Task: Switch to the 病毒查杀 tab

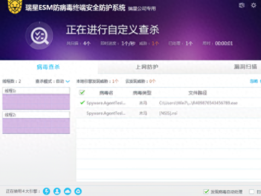Action: coord(48,67)
